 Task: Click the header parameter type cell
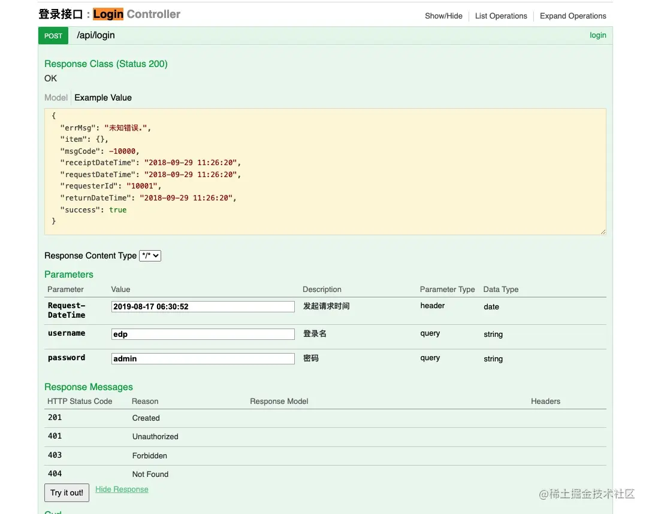click(x=433, y=306)
